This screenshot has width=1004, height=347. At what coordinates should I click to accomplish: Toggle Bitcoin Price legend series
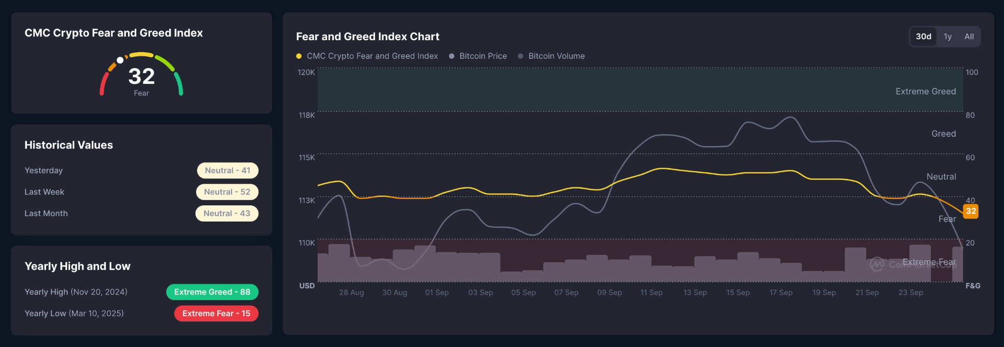pos(478,56)
